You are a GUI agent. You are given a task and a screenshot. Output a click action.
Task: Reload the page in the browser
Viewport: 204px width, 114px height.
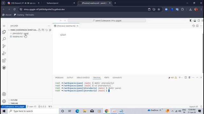point(14,9)
